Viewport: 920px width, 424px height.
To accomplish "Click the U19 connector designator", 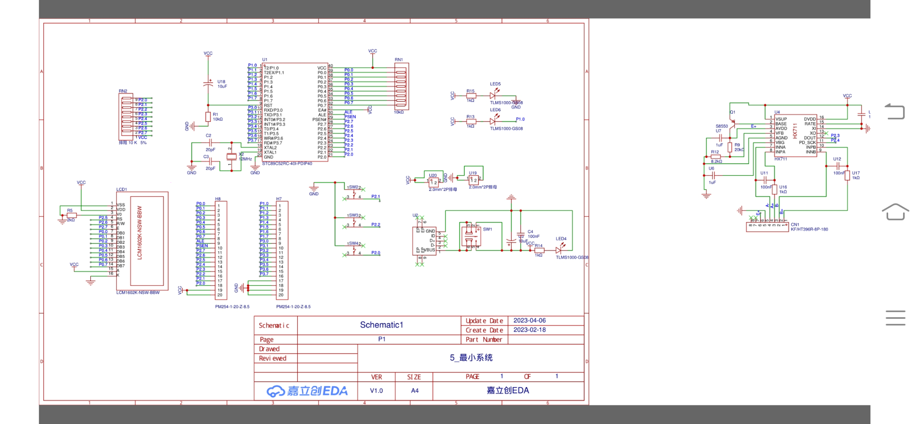I will 473,173.
